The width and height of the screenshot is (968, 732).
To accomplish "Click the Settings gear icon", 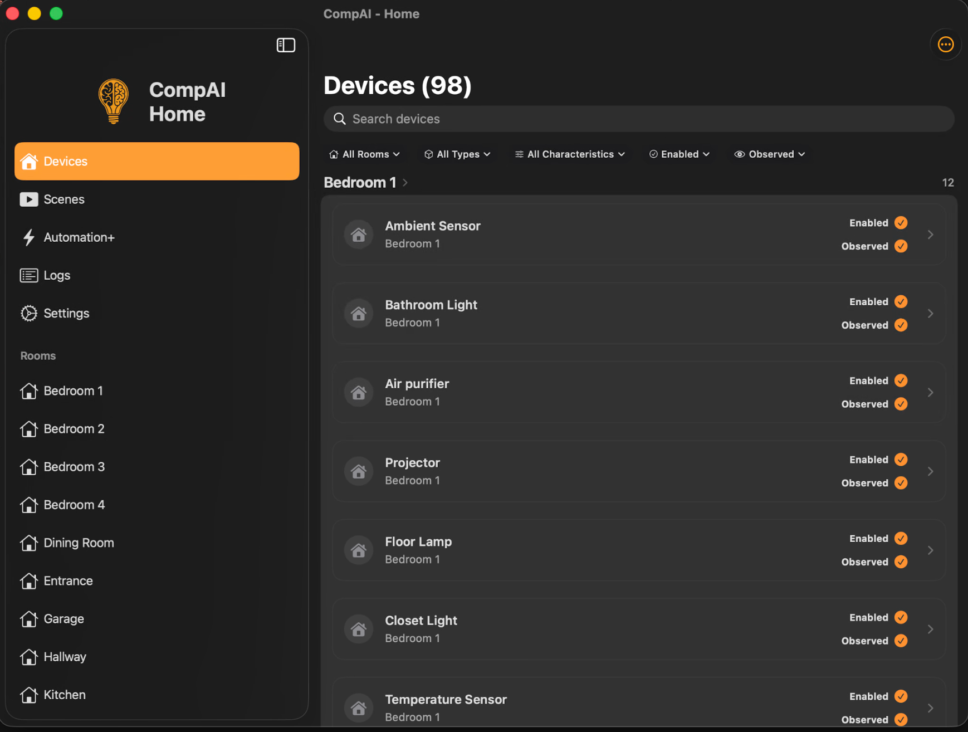I will pos(29,313).
